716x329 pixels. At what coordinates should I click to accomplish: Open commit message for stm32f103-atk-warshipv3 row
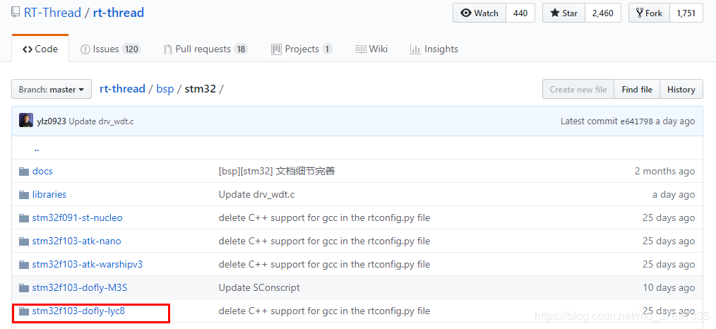(x=324, y=264)
